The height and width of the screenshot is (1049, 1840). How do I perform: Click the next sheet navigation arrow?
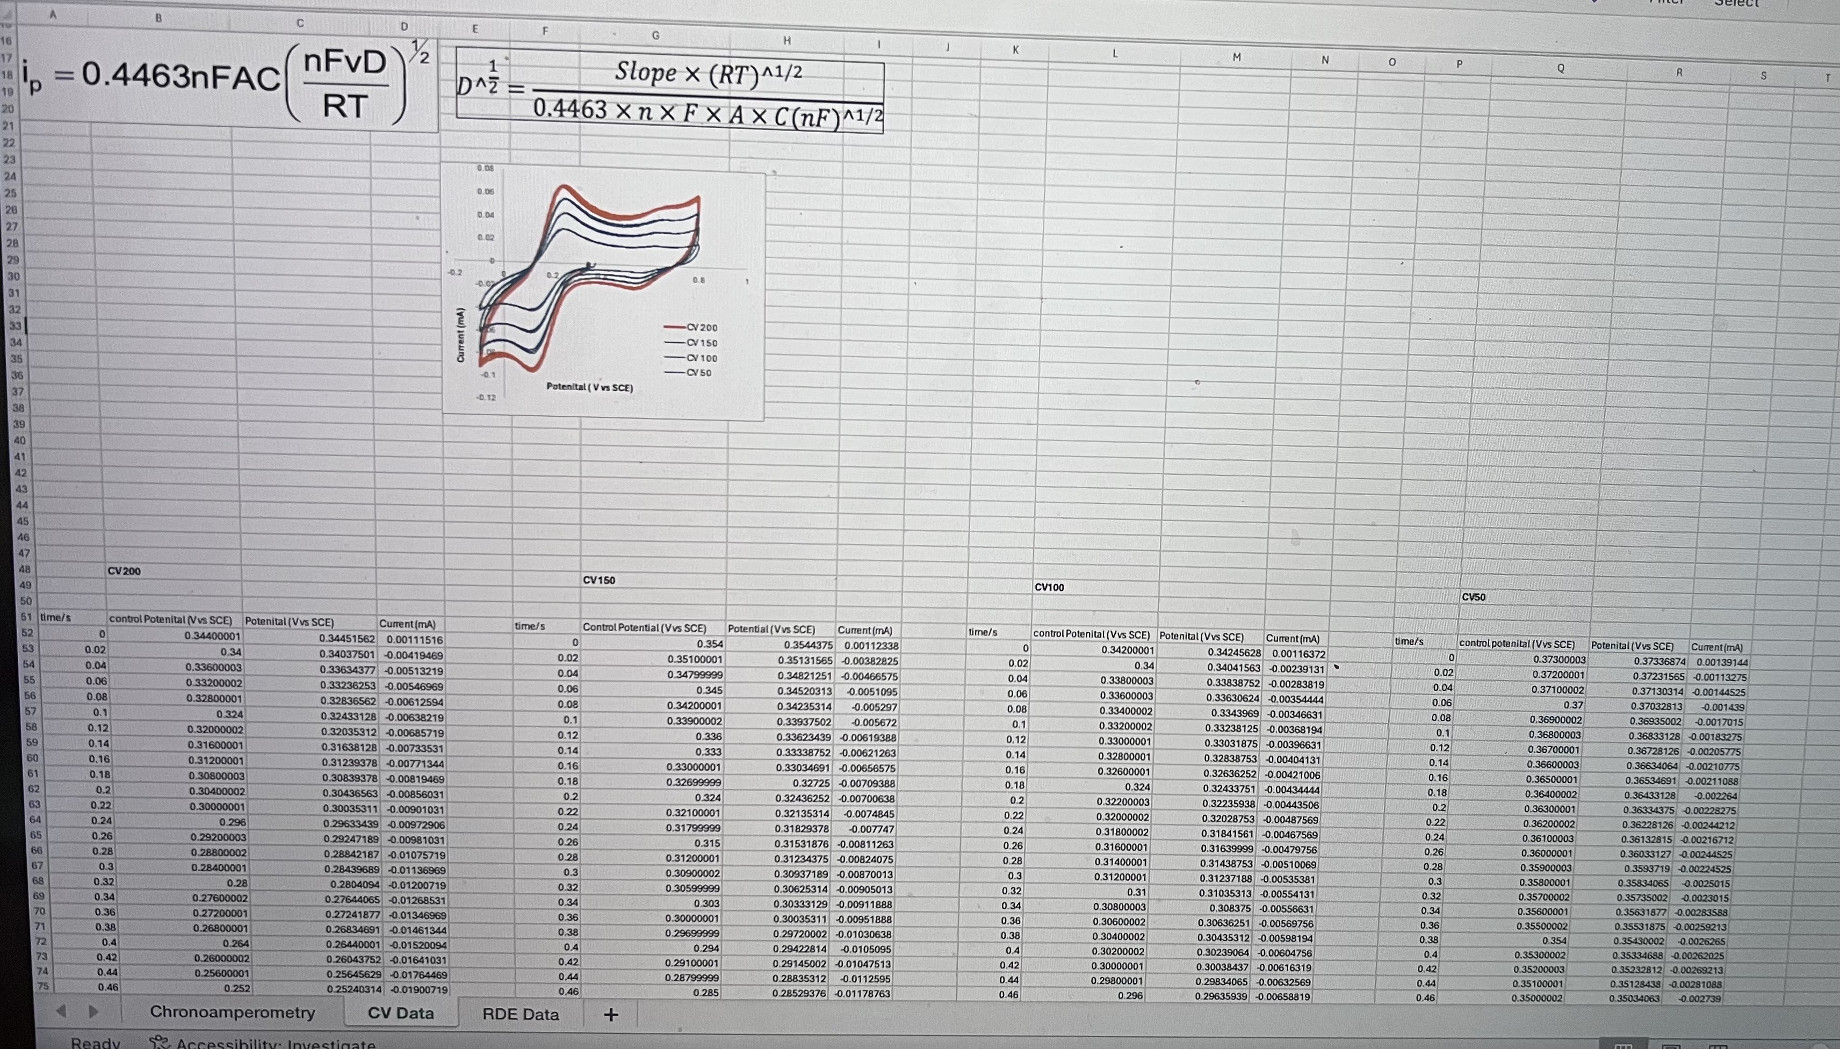point(93,1011)
